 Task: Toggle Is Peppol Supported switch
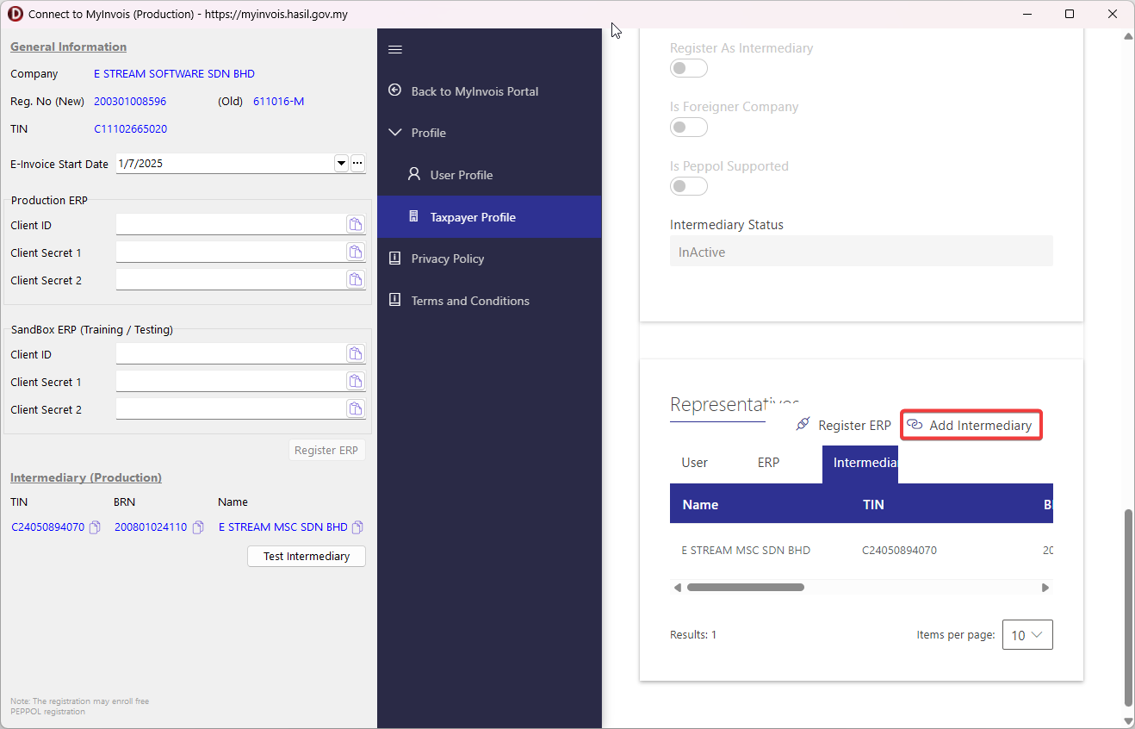click(x=689, y=186)
